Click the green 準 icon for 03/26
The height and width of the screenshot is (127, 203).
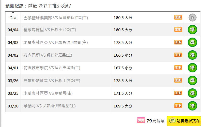pyautogui.click(x=192, y=81)
